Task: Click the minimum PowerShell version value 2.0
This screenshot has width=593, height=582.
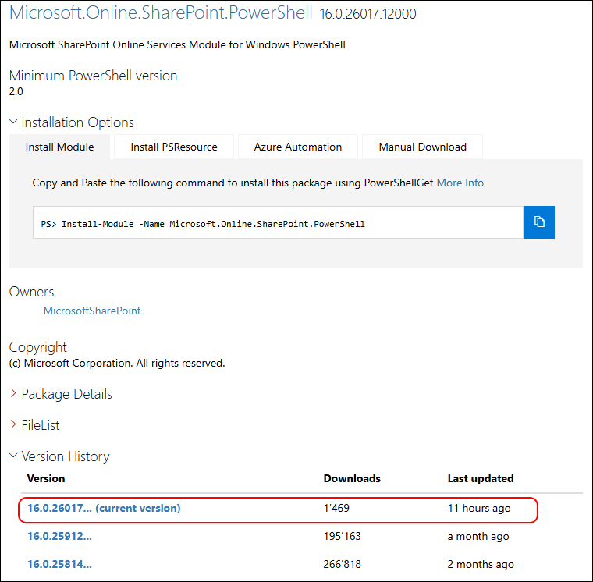Action: [x=16, y=91]
